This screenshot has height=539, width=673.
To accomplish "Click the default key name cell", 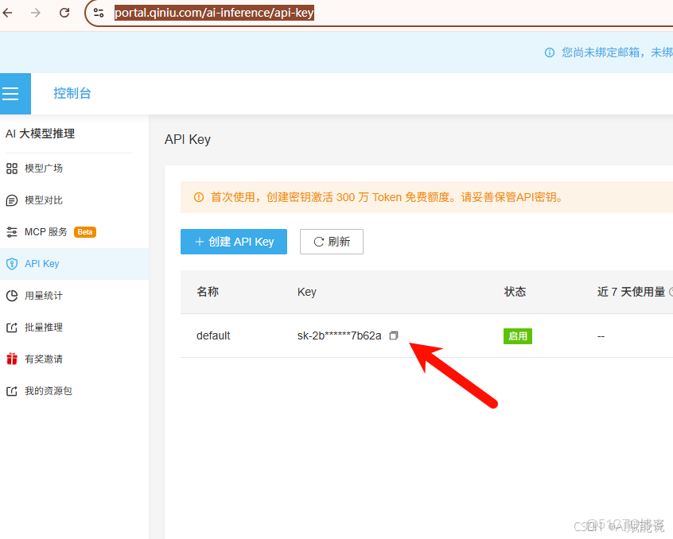I will 213,335.
